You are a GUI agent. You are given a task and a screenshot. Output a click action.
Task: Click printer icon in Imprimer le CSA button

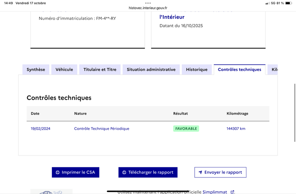click(x=57, y=173)
